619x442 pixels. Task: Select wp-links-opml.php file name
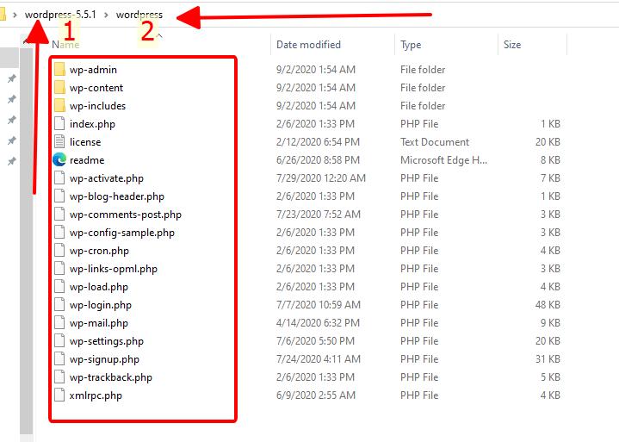114,269
